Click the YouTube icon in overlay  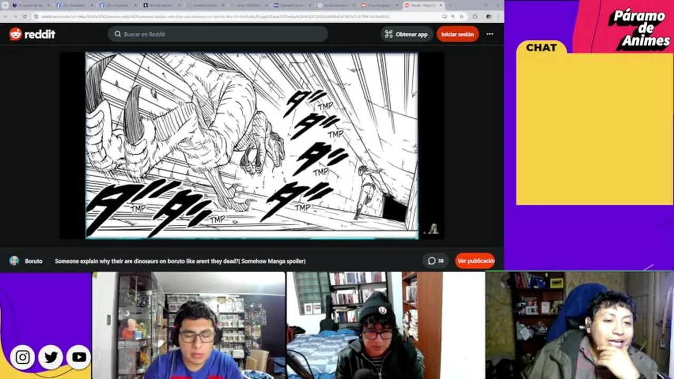(x=79, y=357)
